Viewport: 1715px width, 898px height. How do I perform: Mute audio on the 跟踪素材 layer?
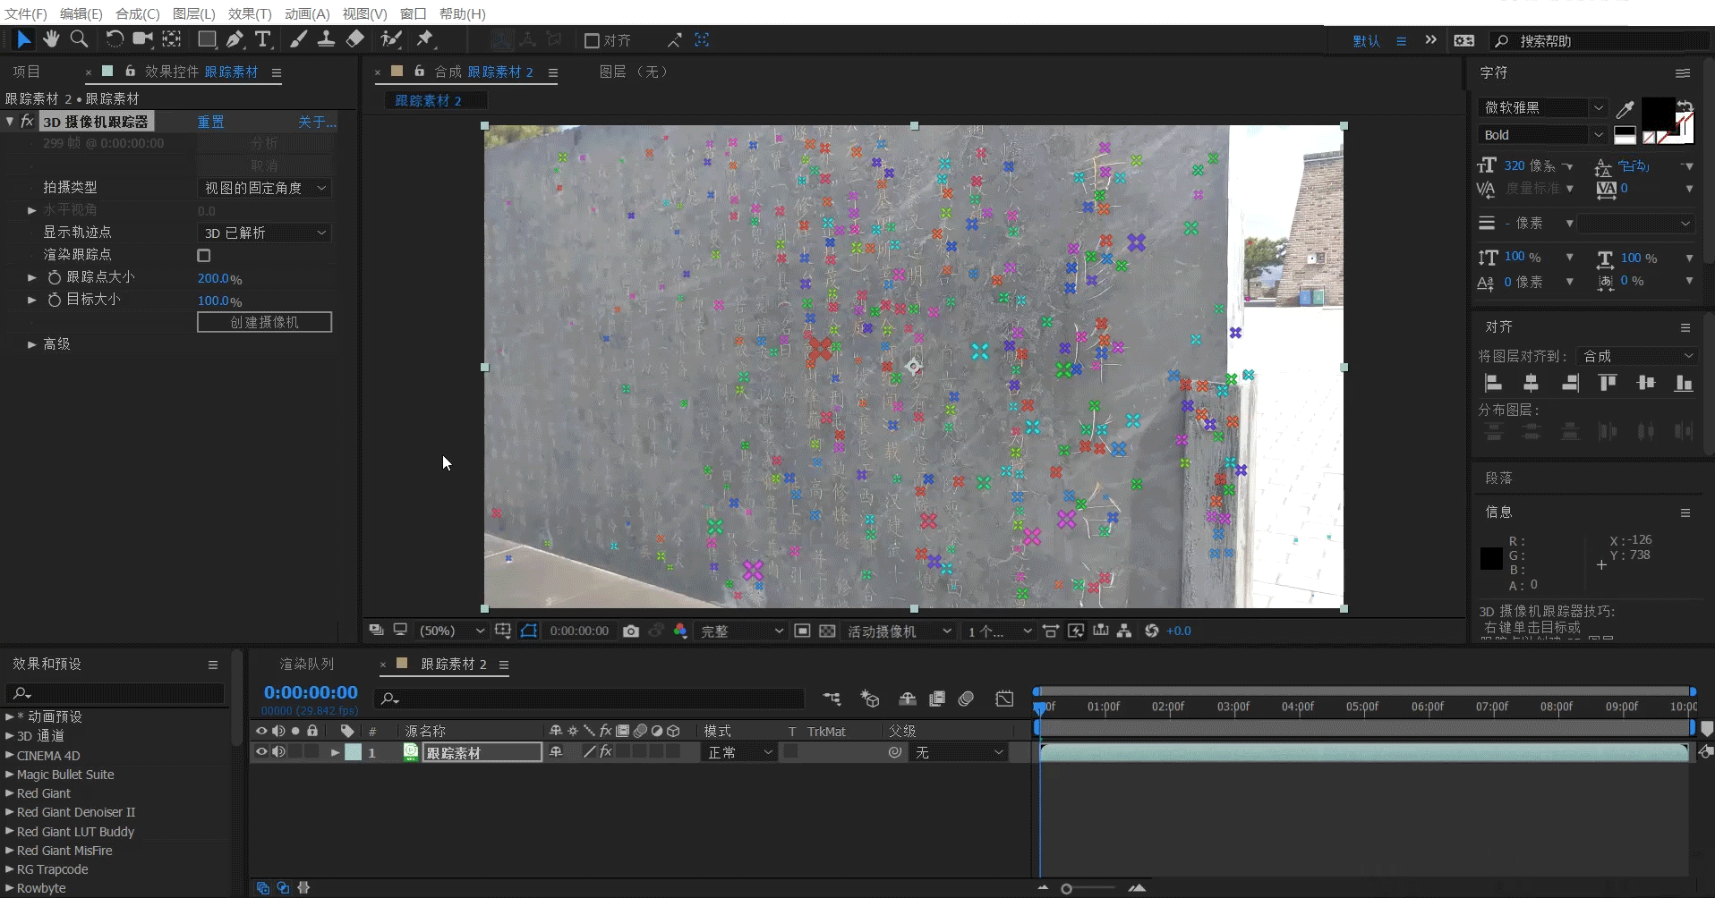[279, 752]
